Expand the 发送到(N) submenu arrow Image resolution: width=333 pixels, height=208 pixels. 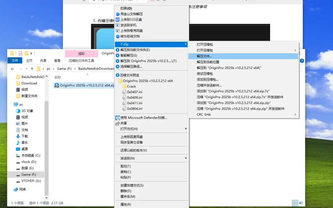click(x=186, y=158)
